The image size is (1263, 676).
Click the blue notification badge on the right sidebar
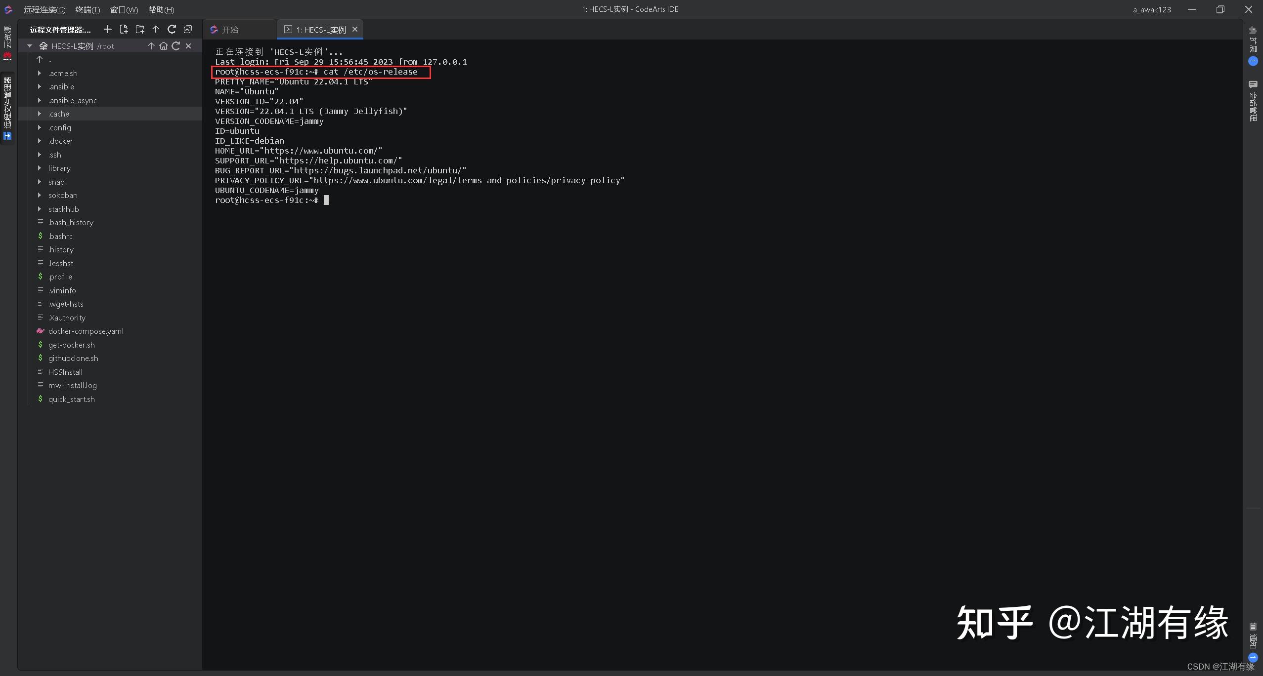pyautogui.click(x=1254, y=61)
